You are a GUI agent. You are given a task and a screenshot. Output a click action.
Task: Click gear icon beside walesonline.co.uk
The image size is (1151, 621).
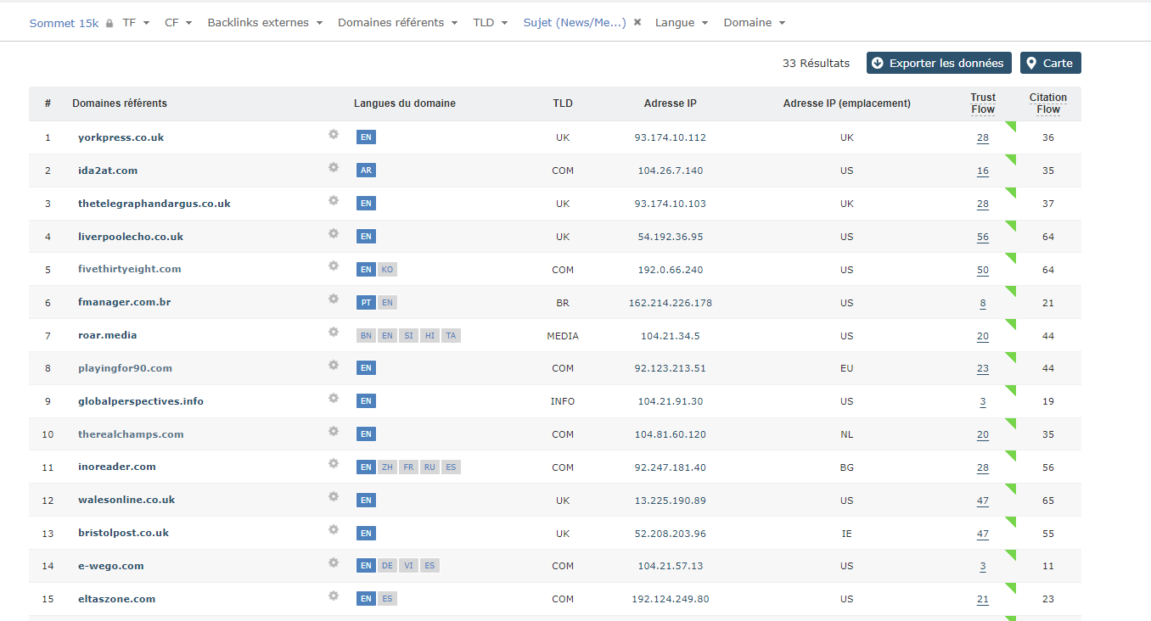[334, 497]
